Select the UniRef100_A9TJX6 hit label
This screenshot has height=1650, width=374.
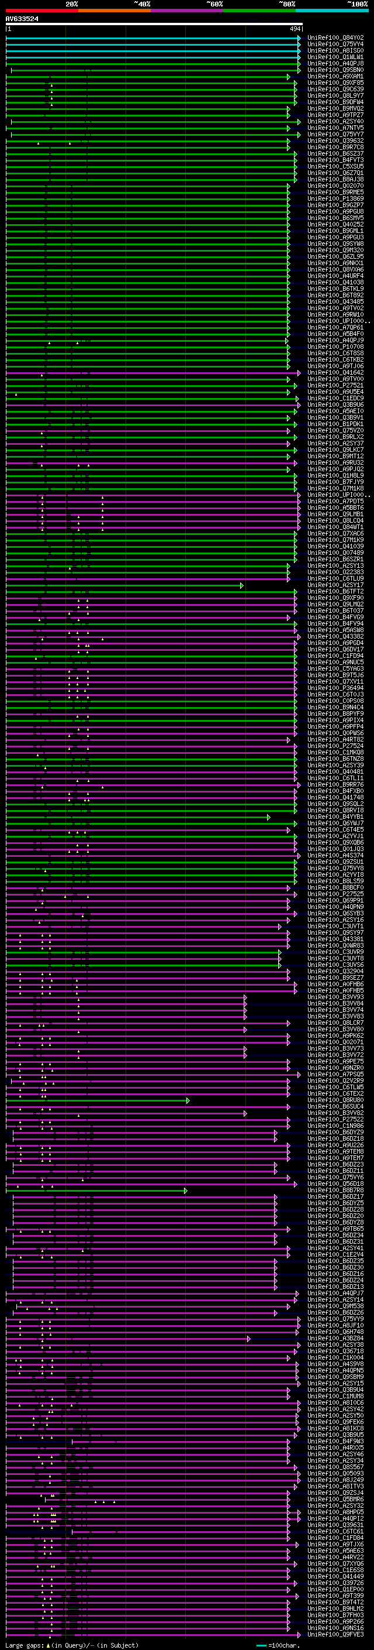pos(335,1544)
